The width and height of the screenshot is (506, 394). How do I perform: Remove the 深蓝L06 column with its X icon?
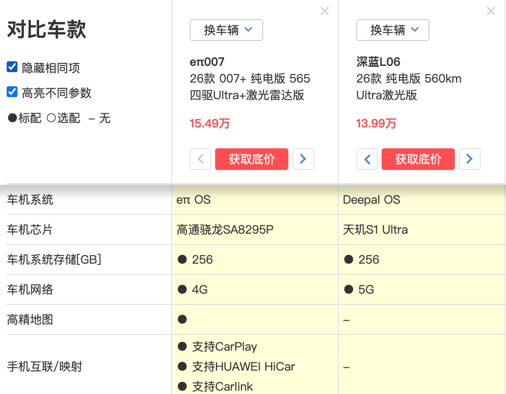[x=490, y=11]
